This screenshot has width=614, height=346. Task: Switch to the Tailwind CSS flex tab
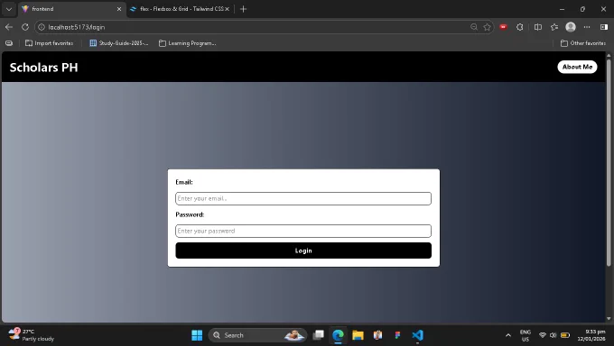(x=181, y=9)
